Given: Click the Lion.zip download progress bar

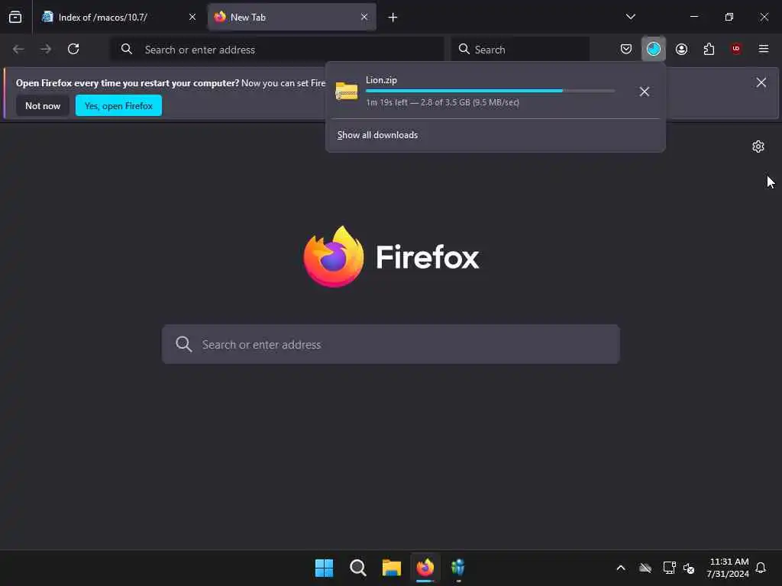Looking at the screenshot, I should 490,91.
